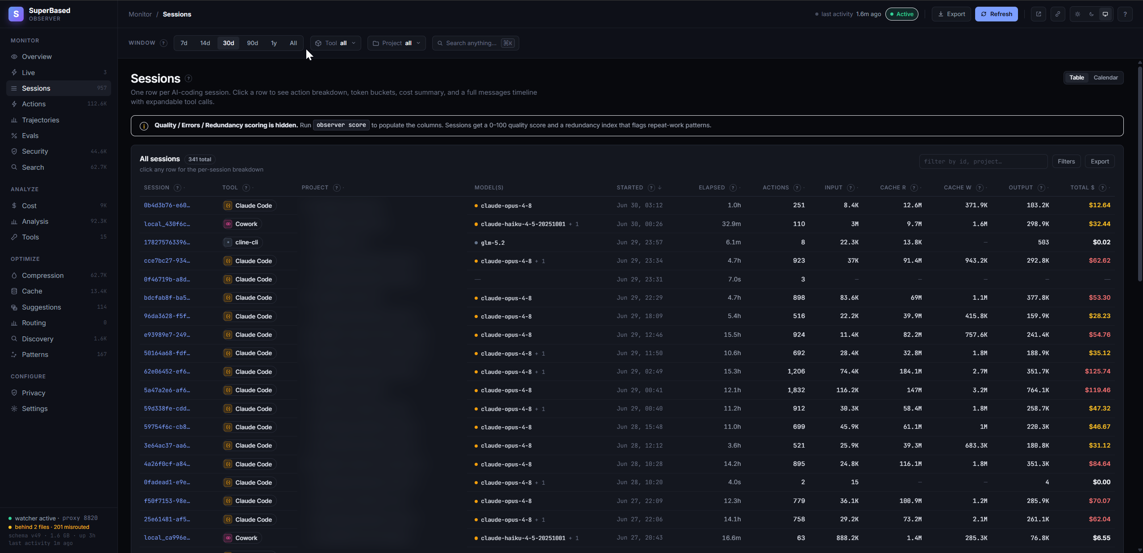Open session 0b4d3b76-e60…
This screenshot has width=1143, height=553.
point(167,205)
